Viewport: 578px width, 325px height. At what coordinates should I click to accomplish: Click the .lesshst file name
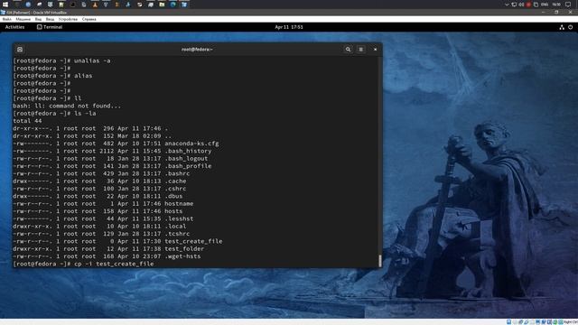(179, 218)
